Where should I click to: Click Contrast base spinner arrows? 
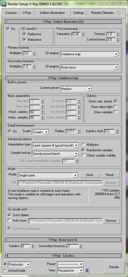point(118,40)
